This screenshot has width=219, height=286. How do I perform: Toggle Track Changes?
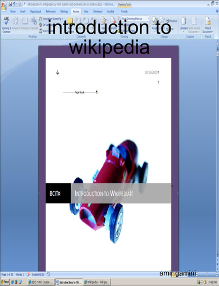[x=104, y=25]
